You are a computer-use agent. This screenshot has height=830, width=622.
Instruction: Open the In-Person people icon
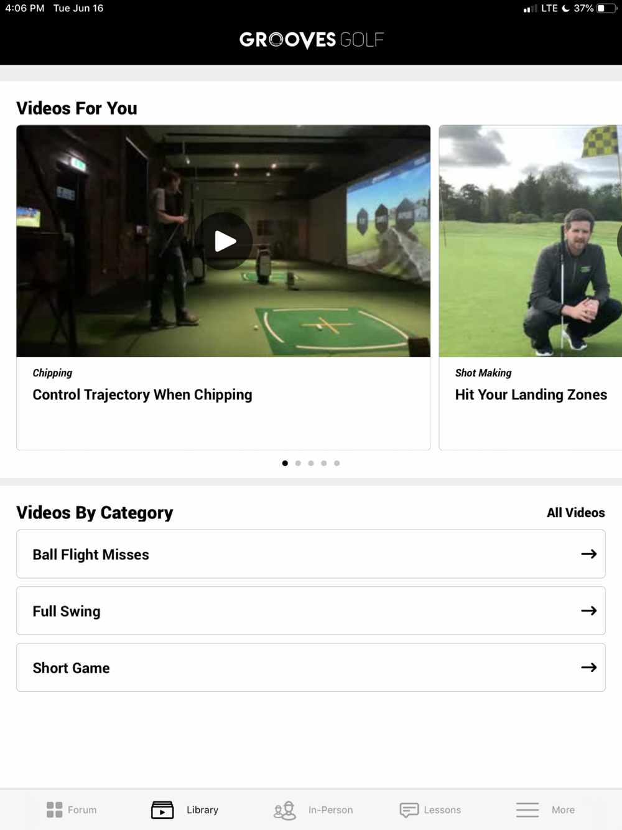click(285, 809)
